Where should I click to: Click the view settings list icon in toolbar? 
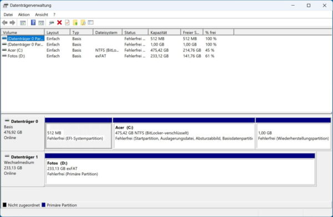(90, 22)
